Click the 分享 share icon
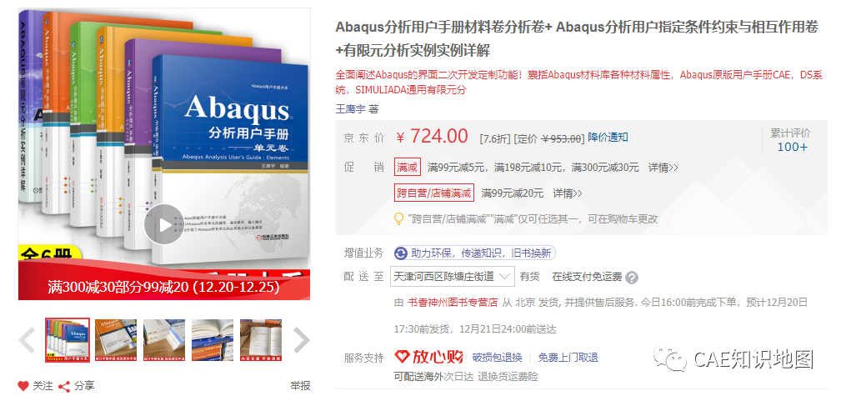 (64, 386)
